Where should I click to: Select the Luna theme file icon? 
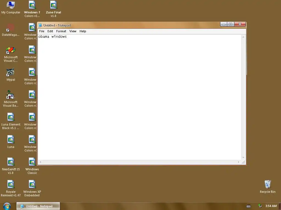11,142
